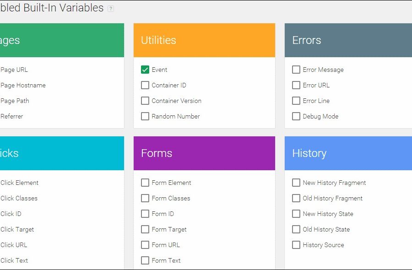412x270 pixels.
Task: Click the help icon beside Built-In Variables
Action: 111,9
